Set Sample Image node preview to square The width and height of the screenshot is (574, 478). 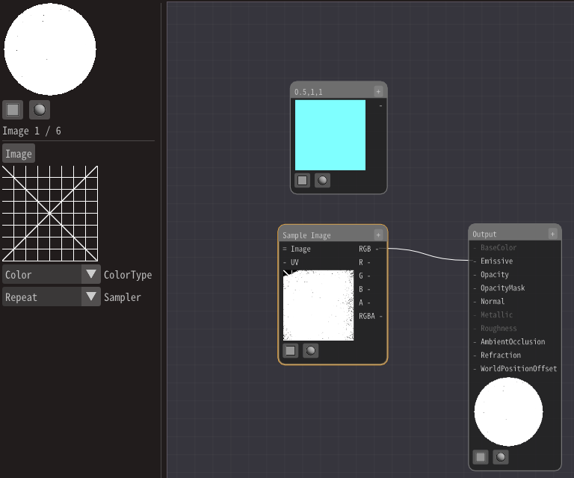click(290, 350)
